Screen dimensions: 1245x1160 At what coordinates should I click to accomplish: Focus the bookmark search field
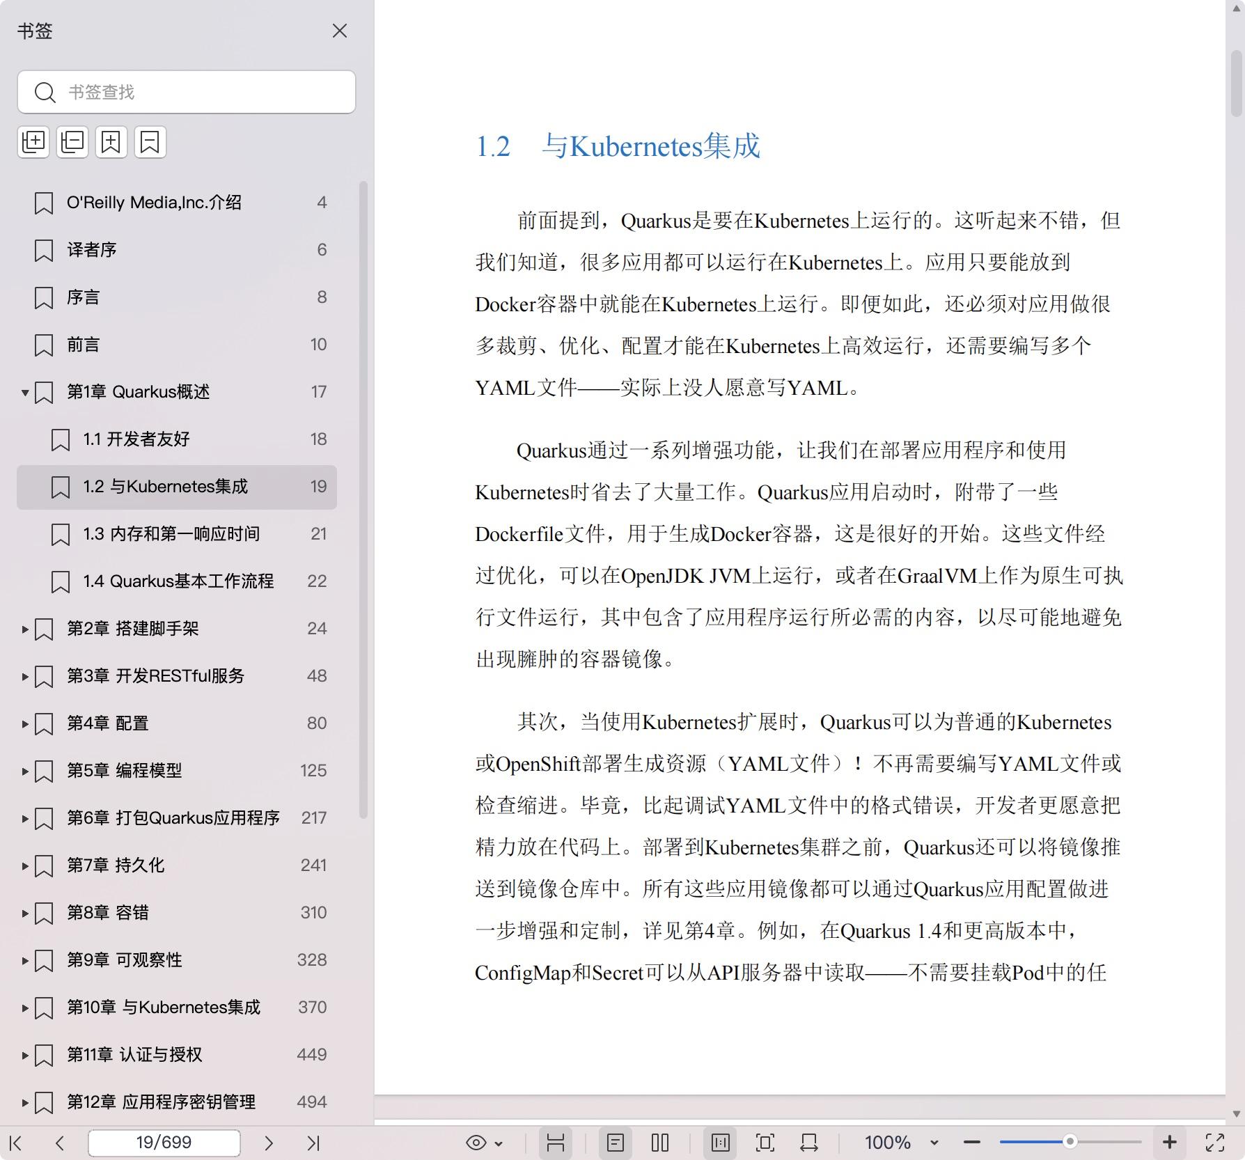[x=187, y=92]
